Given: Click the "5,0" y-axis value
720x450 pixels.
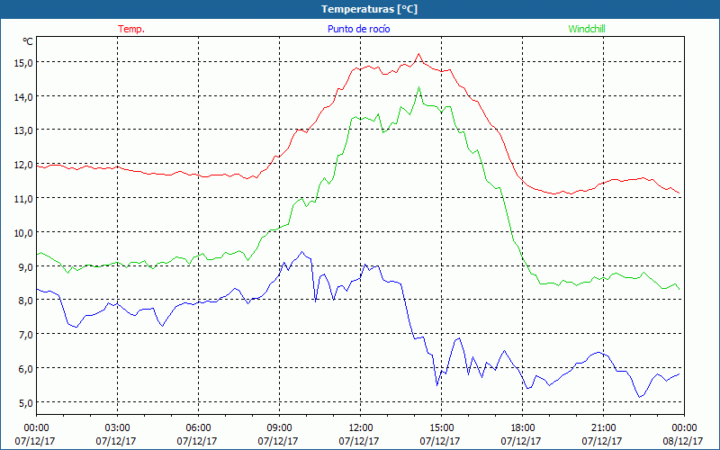Looking at the screenshot, I should click(26, 402).
